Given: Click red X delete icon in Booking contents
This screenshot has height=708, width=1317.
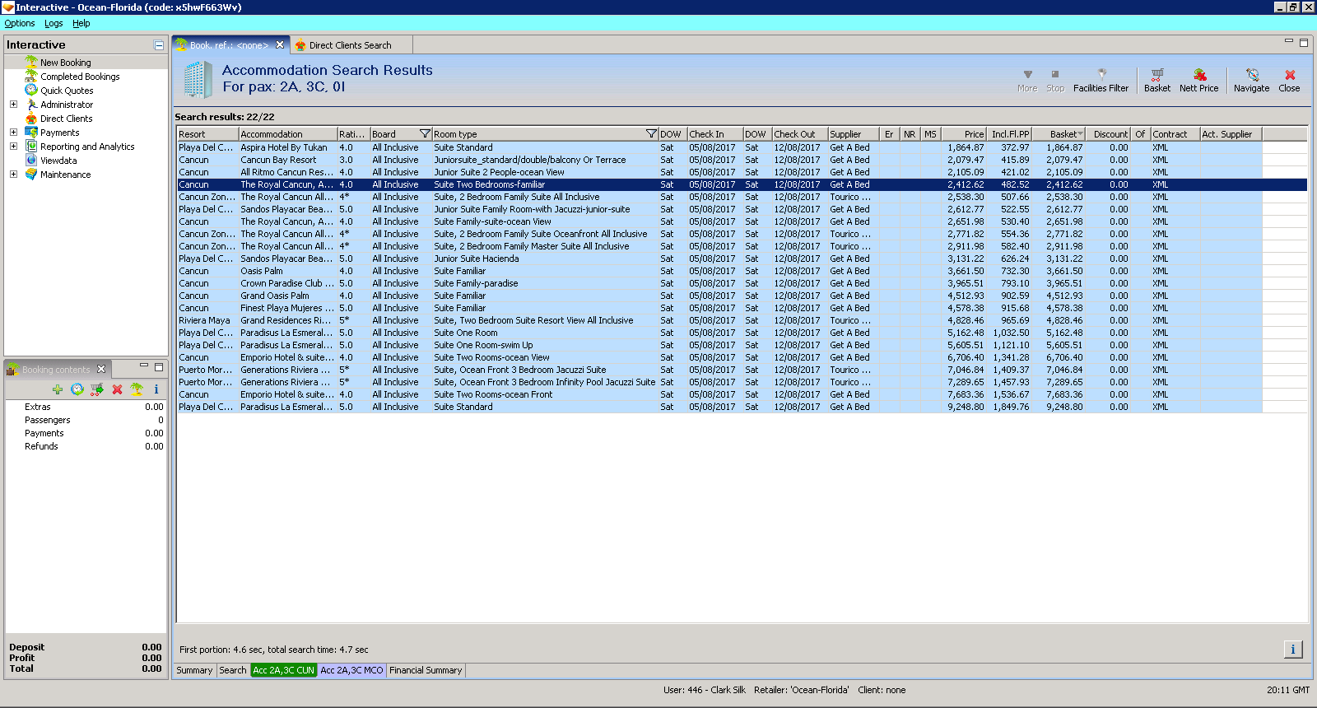Looking at the screenshot, I should coord(117,389).
